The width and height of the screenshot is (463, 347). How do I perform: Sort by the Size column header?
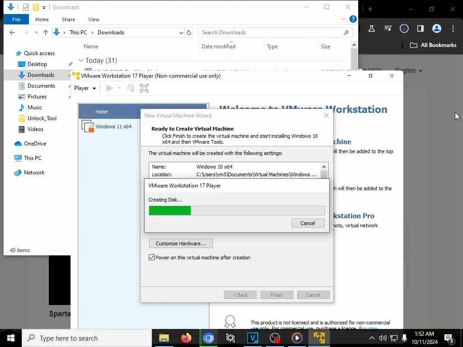[326, 47]
